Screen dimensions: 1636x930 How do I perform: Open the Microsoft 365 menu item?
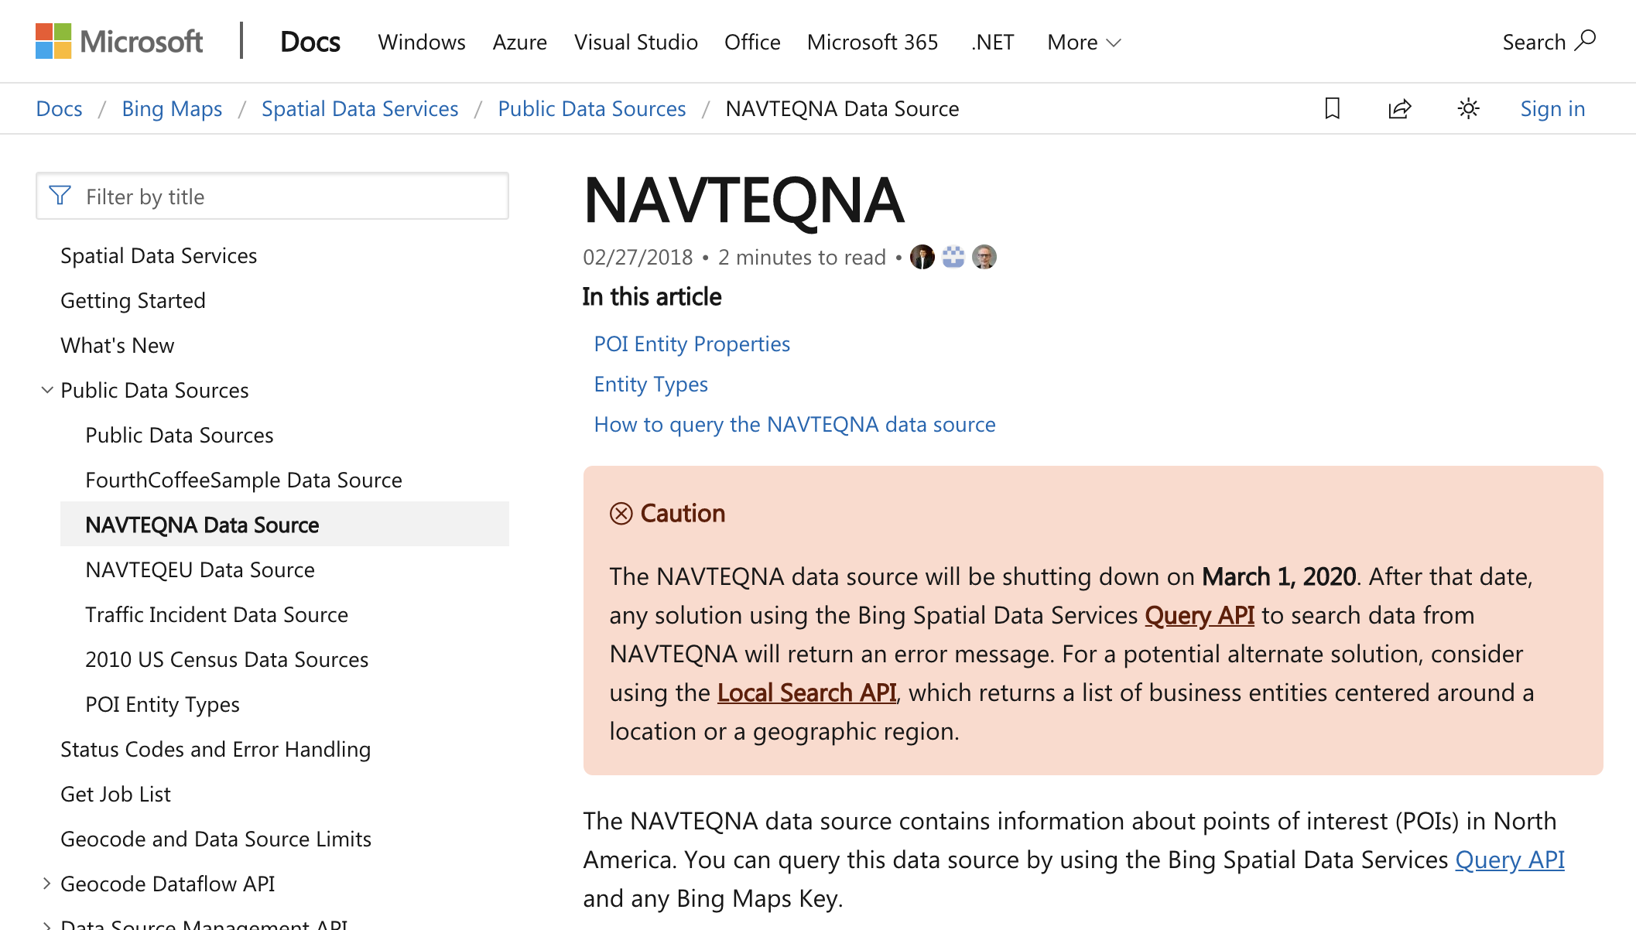(x=872, y=42)
